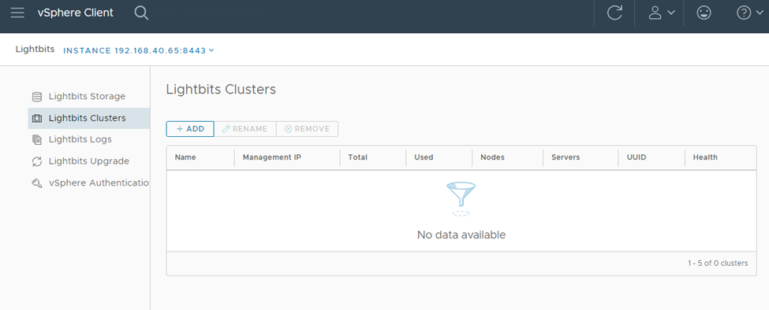This screenshot has height=310, width=769.
Task: Go to Lightbits Logs
Action: point(89,139)
